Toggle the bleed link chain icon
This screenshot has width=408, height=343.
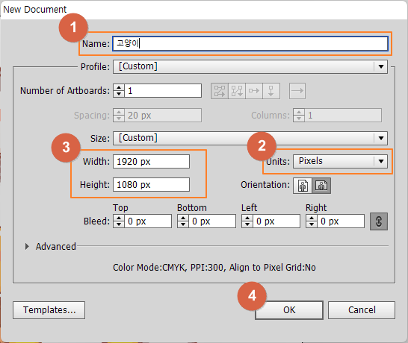379,221
